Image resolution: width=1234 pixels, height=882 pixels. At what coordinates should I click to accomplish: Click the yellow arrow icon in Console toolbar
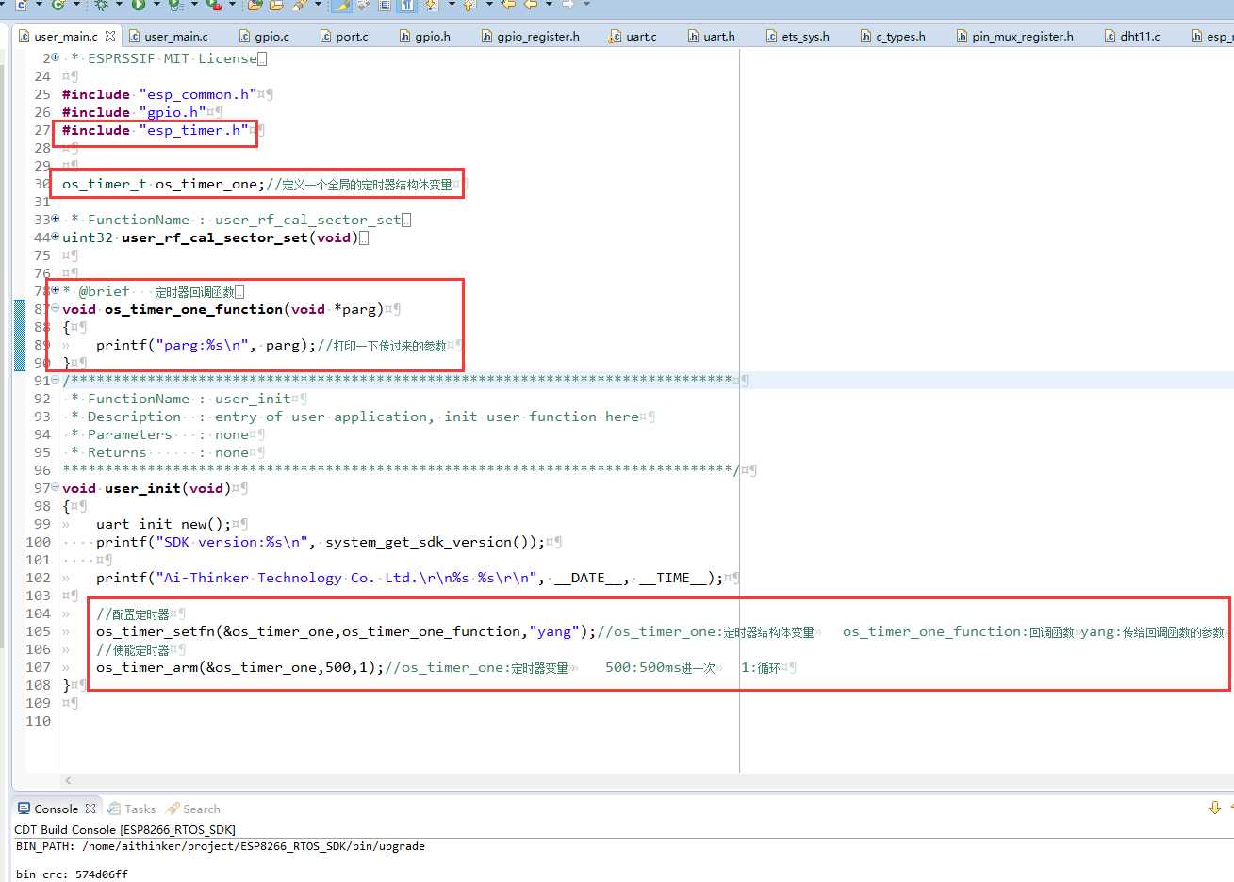[x=1214, y=808]
